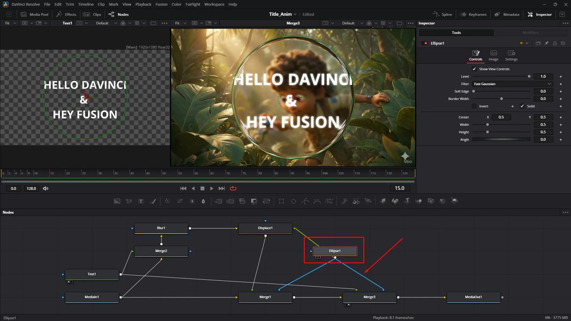This screenshot has height=321, width=571.
Task: Switch to the Settings tab in Inspector
Action: [511, 56]
